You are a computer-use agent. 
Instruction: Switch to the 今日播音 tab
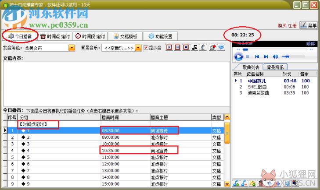[x=20, y=36]
